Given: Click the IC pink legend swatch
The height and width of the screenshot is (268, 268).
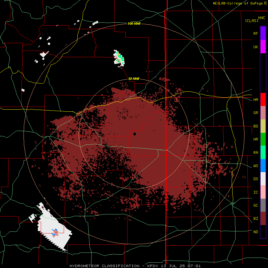Looking at the screenshot, I should tap(263, 192).
